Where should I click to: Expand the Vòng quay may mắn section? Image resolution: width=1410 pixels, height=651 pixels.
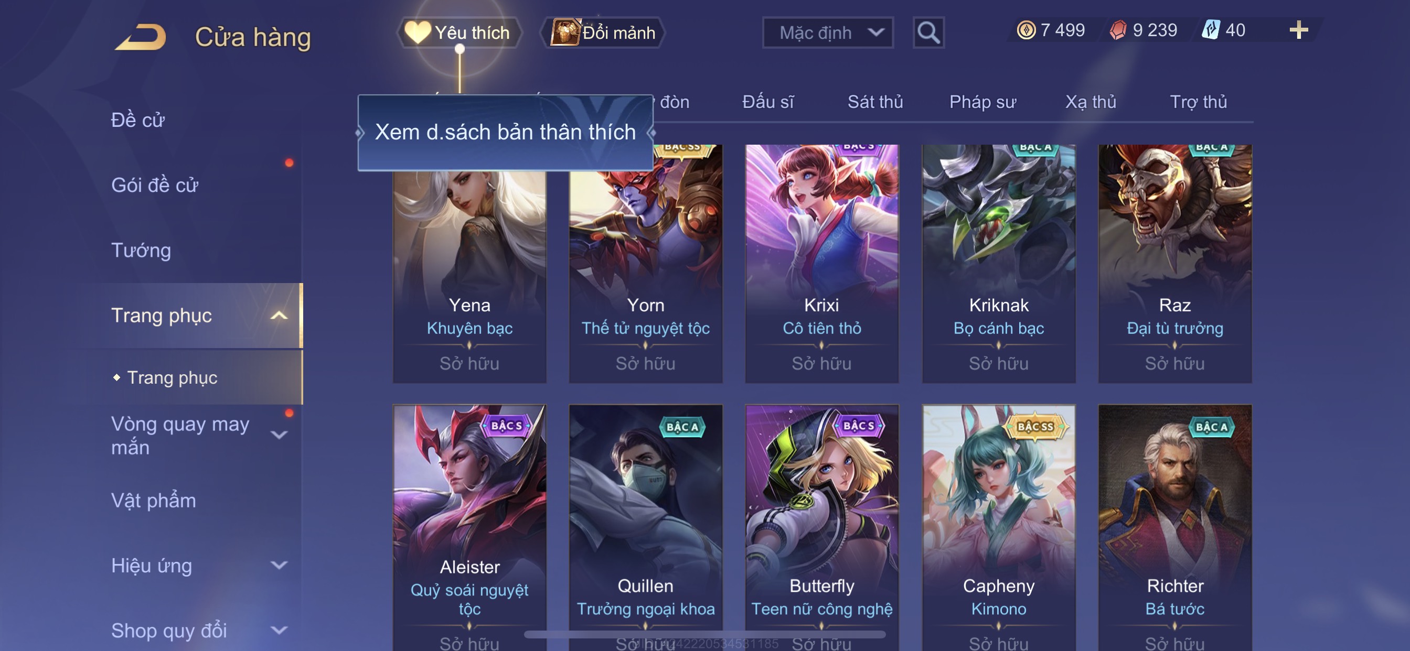point(279,435)
